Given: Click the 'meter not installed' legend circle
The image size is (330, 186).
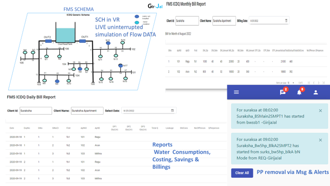Looking at the screenshot, I should click(137, 16).
